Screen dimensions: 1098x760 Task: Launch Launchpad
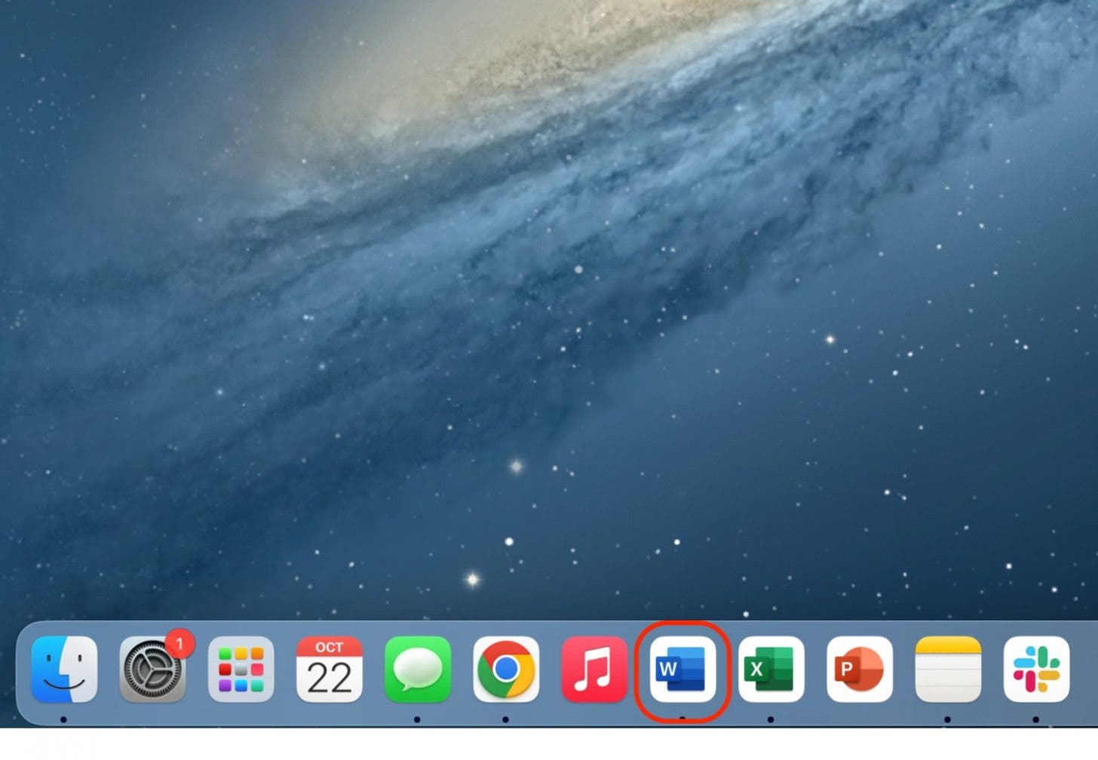[x=241, y=670]
